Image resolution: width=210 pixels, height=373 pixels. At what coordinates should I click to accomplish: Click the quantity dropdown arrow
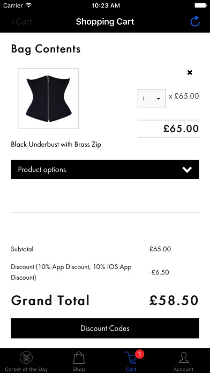159,99
